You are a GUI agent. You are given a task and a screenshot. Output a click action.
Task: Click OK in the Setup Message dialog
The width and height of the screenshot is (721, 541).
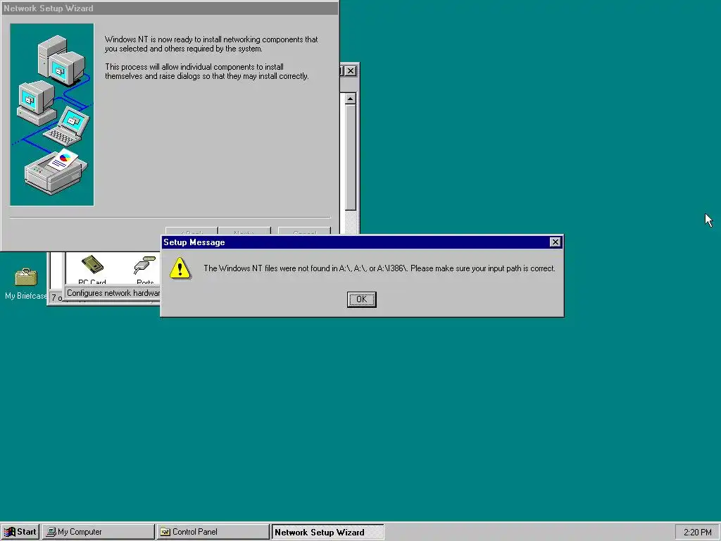click(361, 299)
